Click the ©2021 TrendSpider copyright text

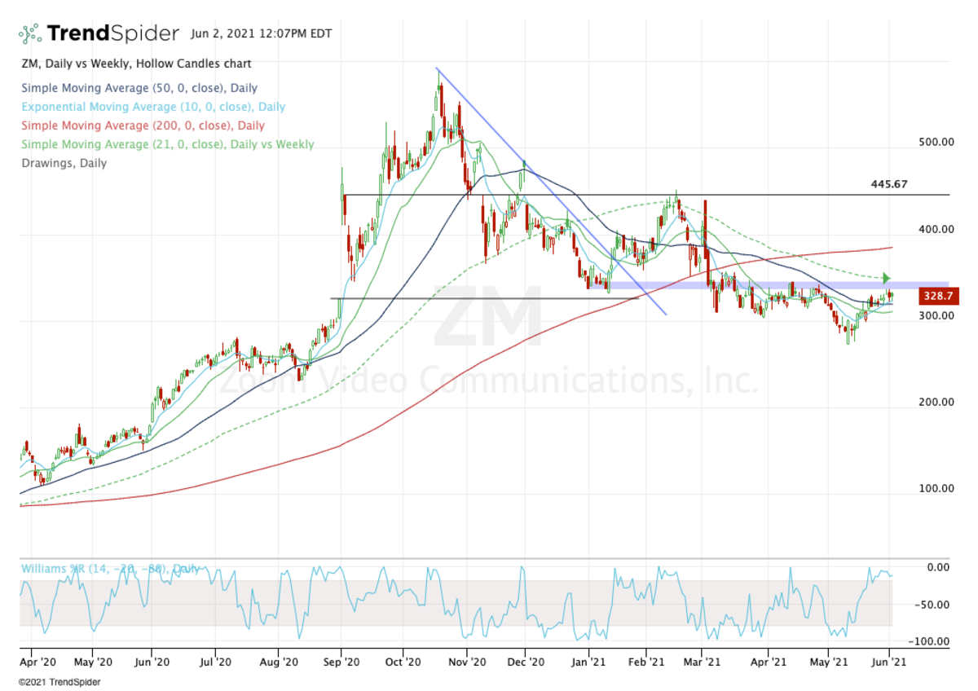click(x=53, y=680)
